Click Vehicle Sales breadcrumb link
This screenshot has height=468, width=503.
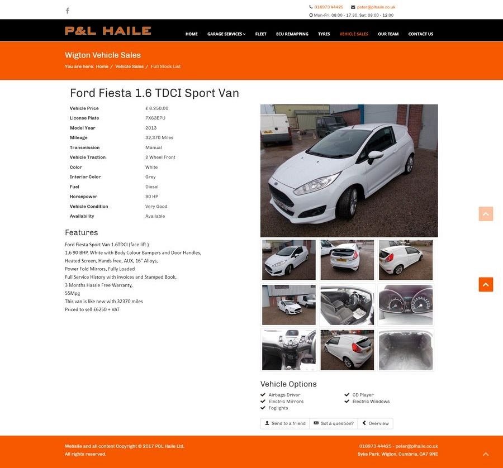coord(129,66)
